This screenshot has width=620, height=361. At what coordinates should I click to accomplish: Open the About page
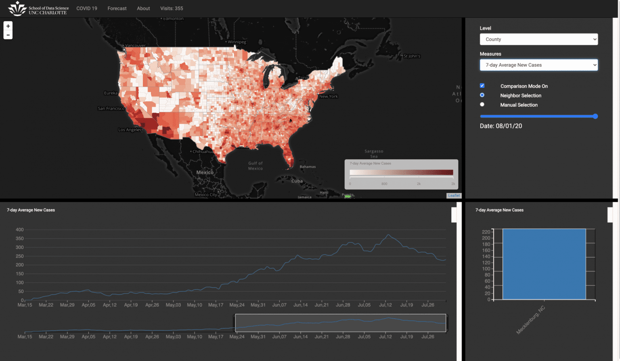pyautogui.click(x=143, y=8)
